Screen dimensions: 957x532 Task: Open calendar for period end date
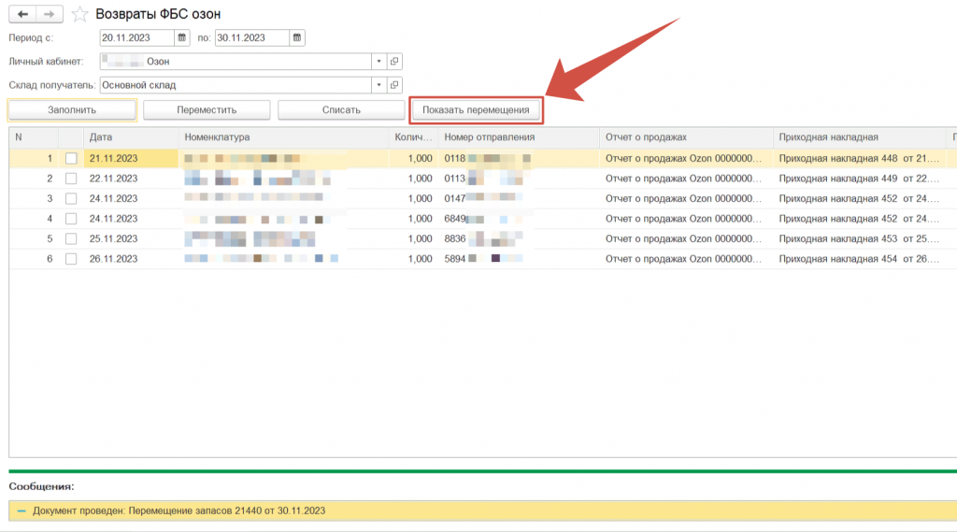click(297, 38)
